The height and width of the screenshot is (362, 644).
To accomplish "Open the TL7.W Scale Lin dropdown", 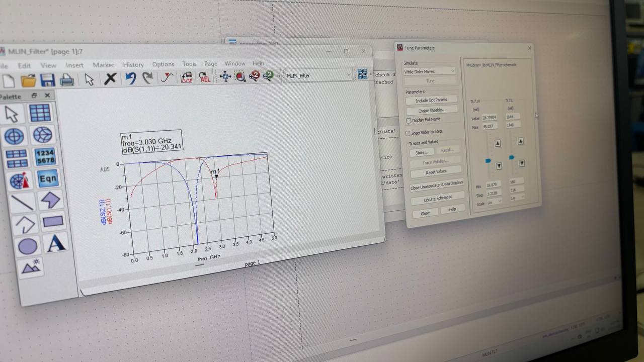I will point(494,202).
